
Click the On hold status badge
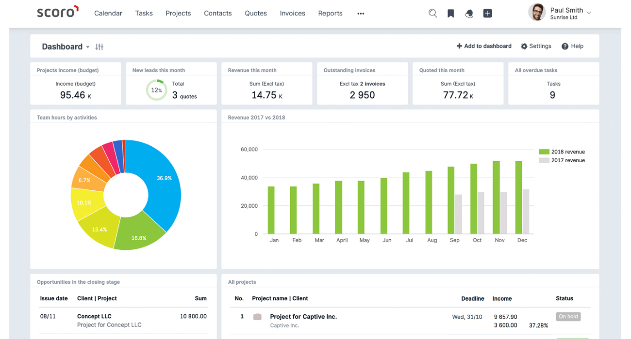coord(568,317)
